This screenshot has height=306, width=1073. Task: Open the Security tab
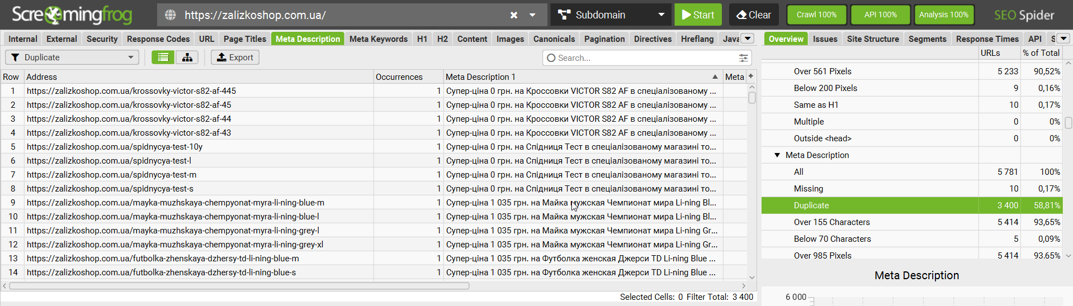click(102, 39)
